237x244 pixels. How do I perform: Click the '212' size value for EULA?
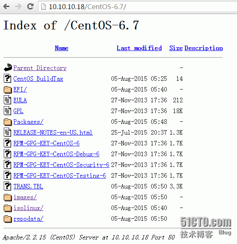point(178,100)
